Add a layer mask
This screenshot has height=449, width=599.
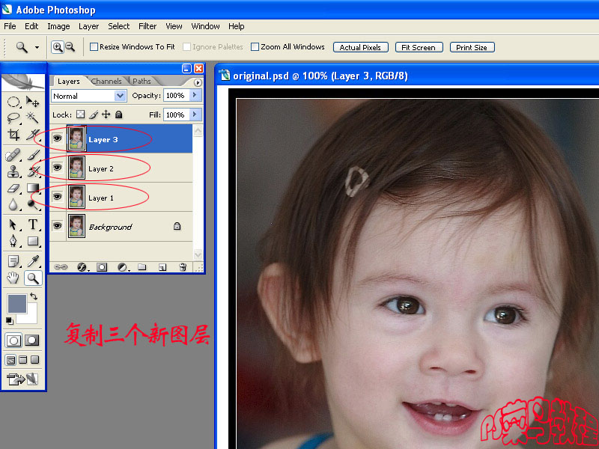click(x=102, y=267)
